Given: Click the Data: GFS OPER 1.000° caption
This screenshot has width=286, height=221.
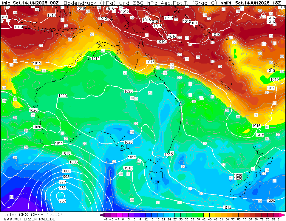Looking at the screenshot, I should pyautogui.click(x=33, y=215).
